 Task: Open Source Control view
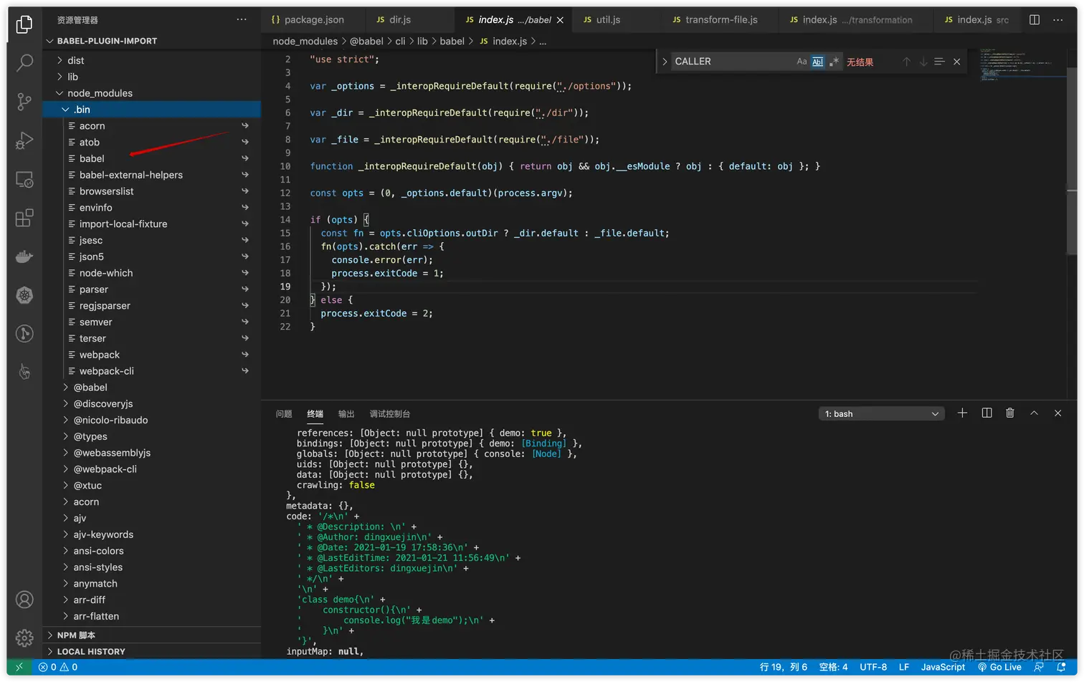click(x=24, y=102)
